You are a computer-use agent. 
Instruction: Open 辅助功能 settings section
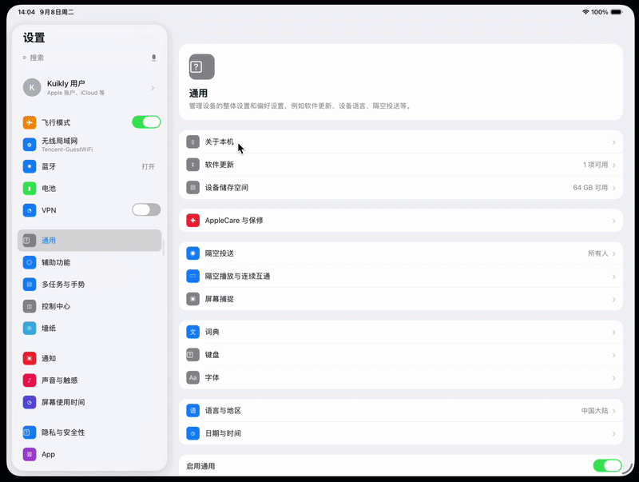[x=89, y=262]
